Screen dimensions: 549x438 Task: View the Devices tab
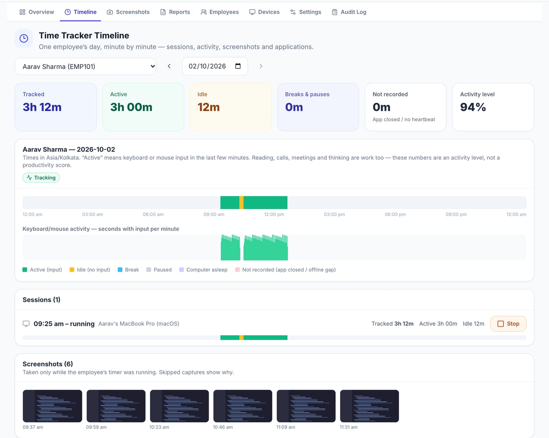pos(264,12)
